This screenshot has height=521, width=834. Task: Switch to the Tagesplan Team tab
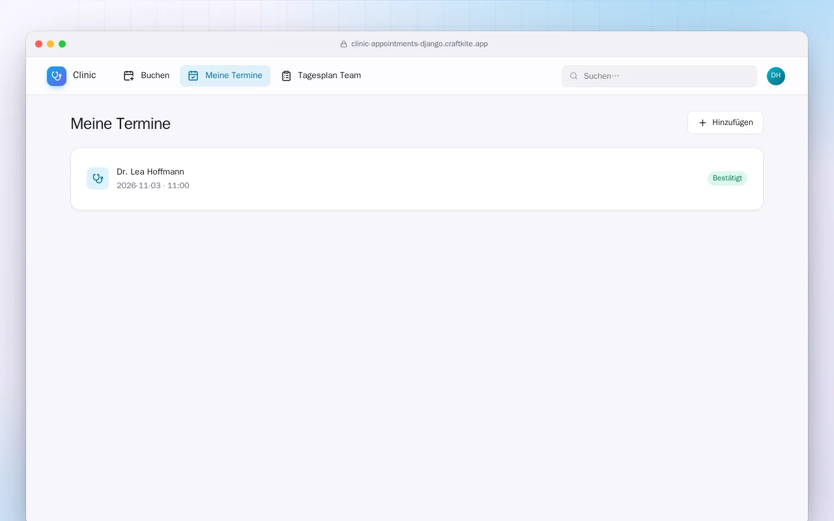[x=321, y=76]
